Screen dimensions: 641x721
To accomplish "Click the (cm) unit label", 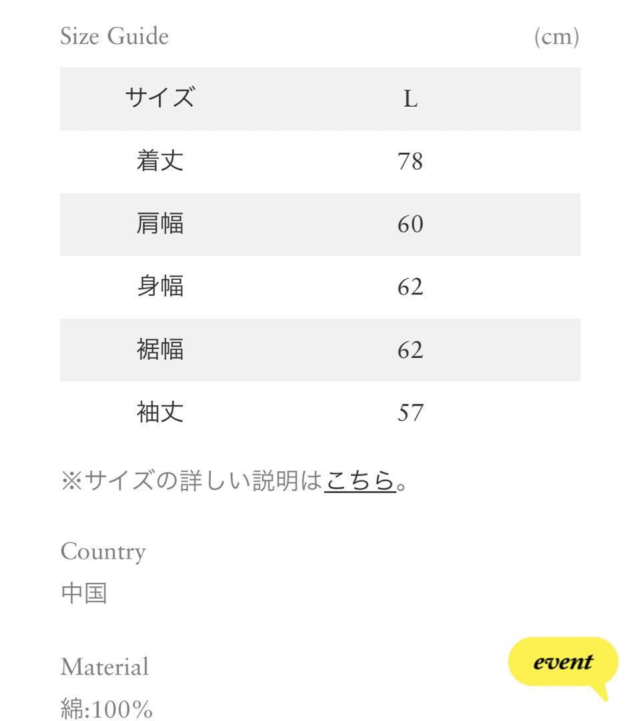I will tap(556, 37).
